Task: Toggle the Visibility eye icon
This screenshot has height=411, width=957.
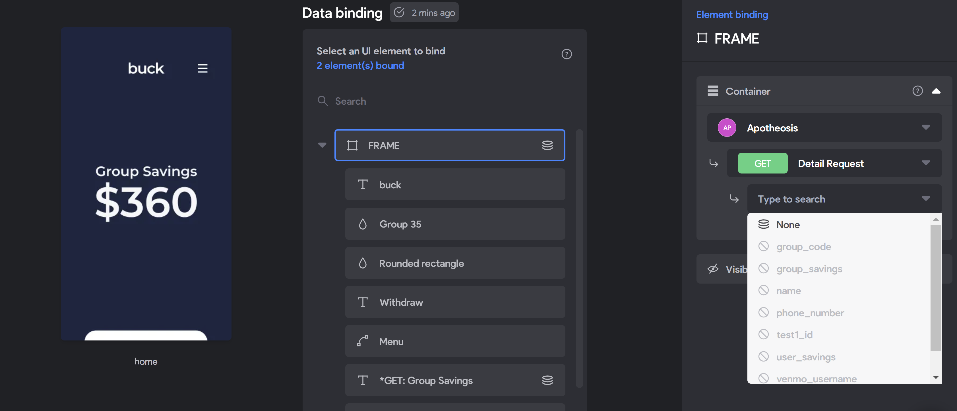Action: click(x=712, y=269)
